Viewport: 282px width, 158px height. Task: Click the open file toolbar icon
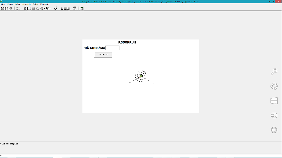click(2, 8)
